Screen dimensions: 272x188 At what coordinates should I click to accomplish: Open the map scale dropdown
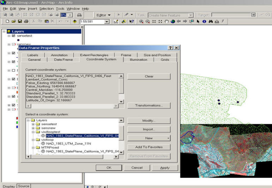107,22
